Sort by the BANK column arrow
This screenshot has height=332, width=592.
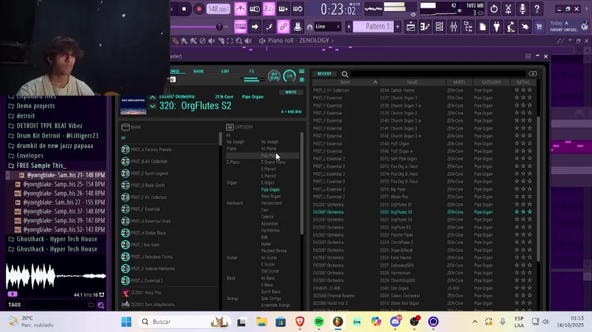[375, 82]
